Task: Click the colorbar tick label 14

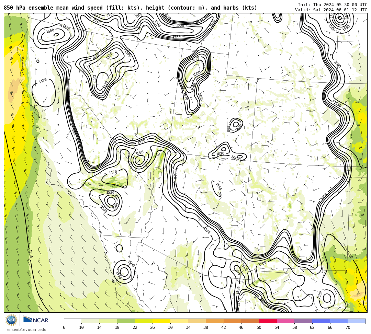Action: 99,327
